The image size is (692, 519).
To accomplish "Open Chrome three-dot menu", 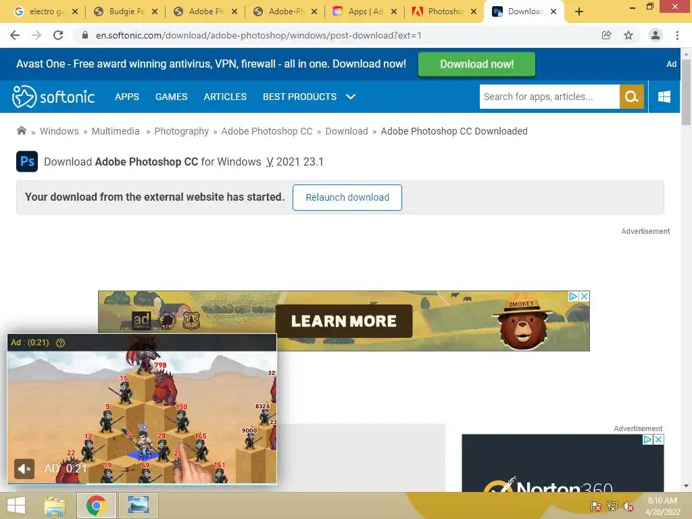I will tap(677, 35).
